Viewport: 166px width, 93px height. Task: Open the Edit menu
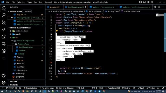click(x=13, y=2)
